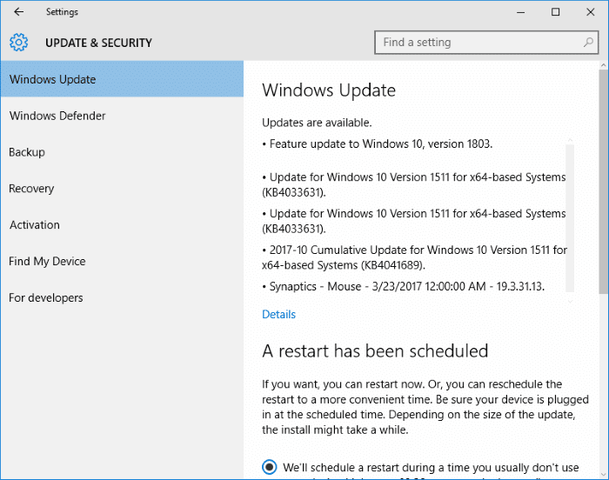Click the page scrollbar down arrow
Viewport: 609px width, 480px height.
pos(604,474)
